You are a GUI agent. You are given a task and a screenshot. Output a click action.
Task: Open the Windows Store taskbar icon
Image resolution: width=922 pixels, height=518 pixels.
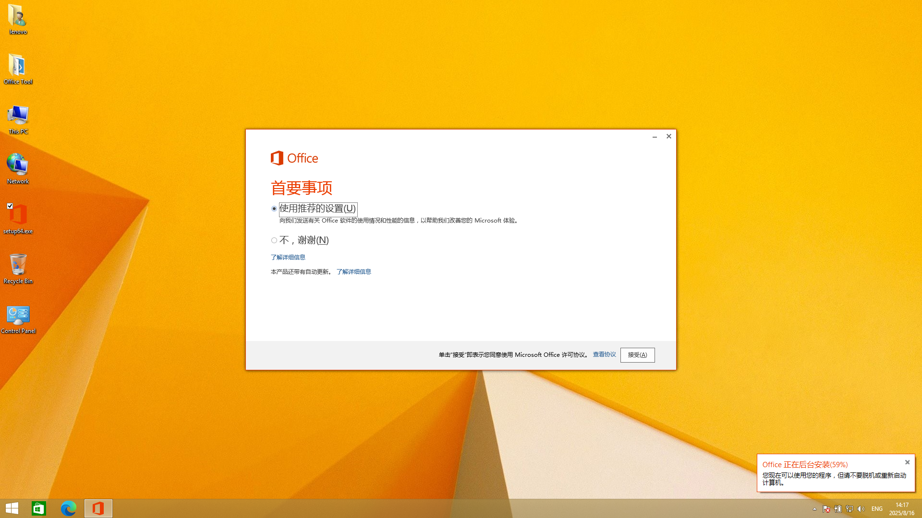click(39, 508)
